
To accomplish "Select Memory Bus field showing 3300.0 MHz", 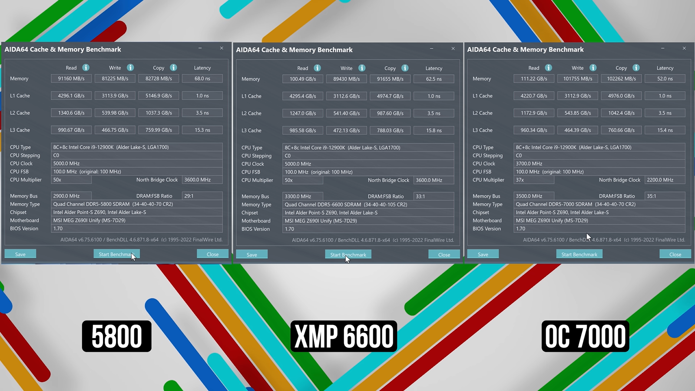I will coord(303,196).
